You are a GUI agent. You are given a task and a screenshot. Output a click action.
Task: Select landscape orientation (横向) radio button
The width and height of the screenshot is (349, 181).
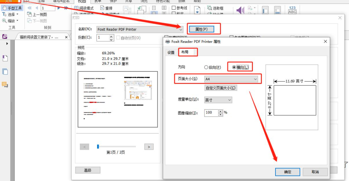pos(234,67)
